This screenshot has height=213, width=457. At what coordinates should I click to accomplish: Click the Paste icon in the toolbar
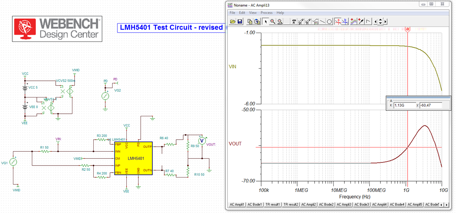coord(257,21)
